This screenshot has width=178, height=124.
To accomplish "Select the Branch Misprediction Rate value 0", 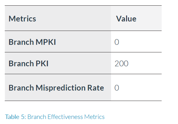I will 117,88.
